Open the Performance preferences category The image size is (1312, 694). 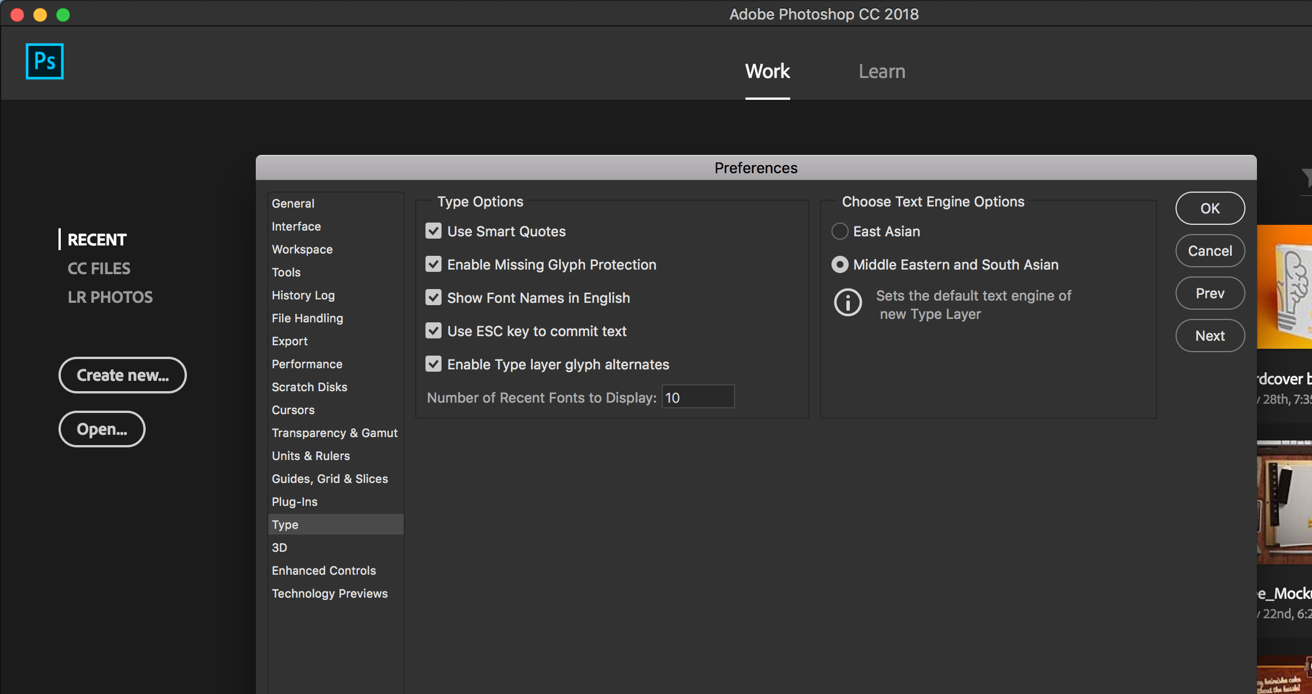coord(307,364)
